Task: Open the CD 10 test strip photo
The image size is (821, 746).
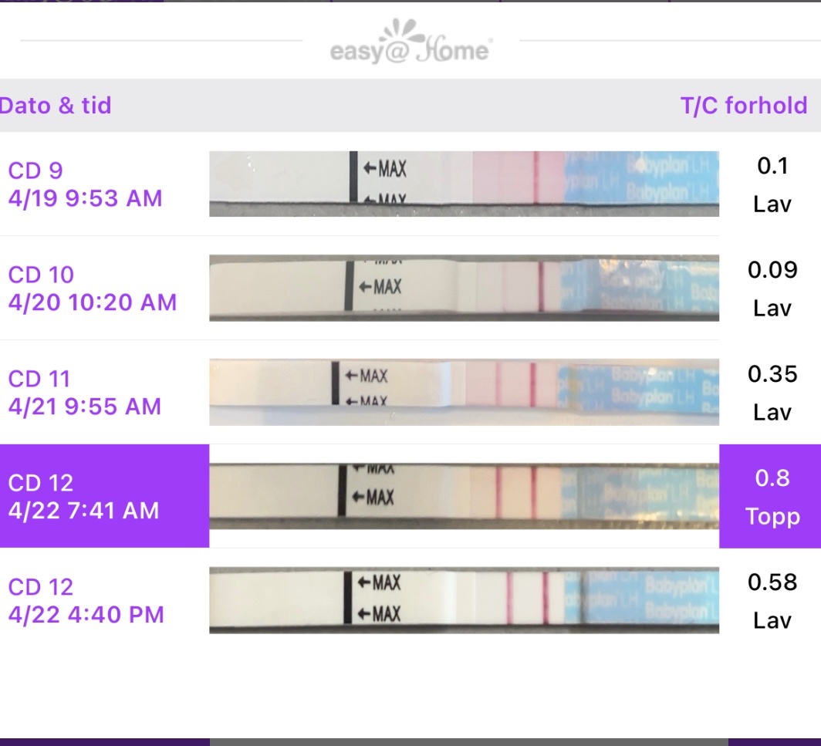Action: 464,288
